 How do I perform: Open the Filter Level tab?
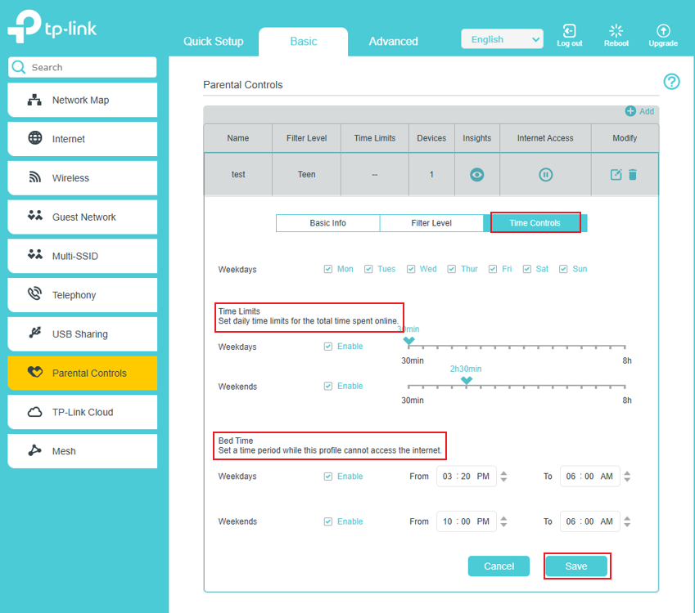[x=431, y=223]
